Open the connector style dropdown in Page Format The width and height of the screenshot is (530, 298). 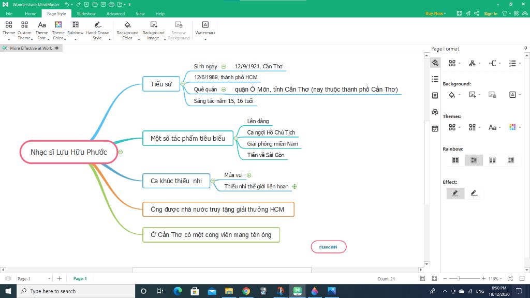click(x=494, y=63)
